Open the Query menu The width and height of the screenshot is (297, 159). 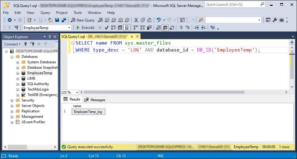[x=45, y=13]
